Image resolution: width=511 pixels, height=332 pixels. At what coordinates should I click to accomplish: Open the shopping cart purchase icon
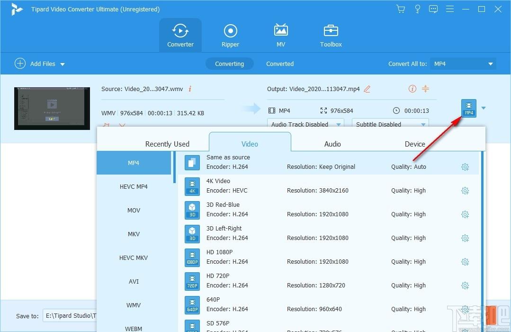point(401,9)
